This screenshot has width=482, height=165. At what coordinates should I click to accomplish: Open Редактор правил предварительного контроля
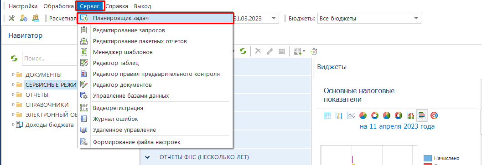click(x=155, y=74)
